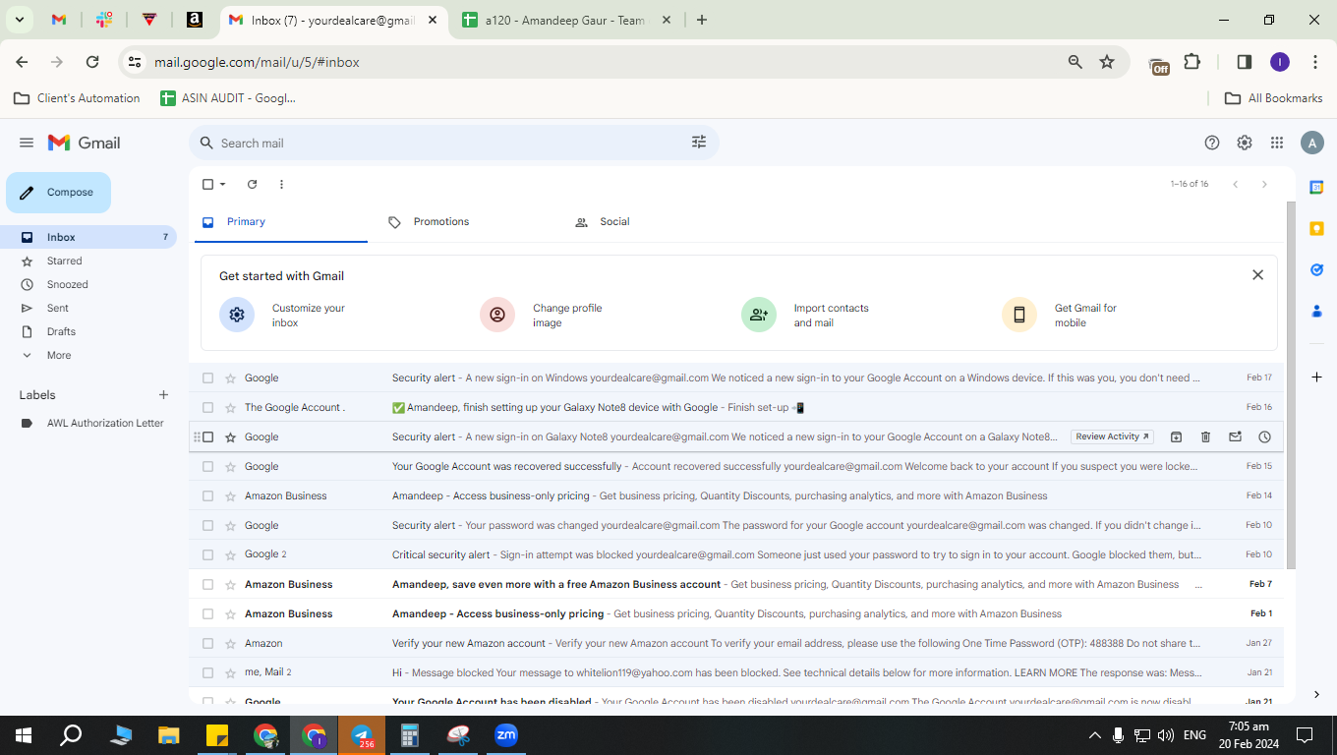Delete the hovered Galaxy Note8 security alert email
Screen dimensions: 1337x755
tap(1205, 436)
